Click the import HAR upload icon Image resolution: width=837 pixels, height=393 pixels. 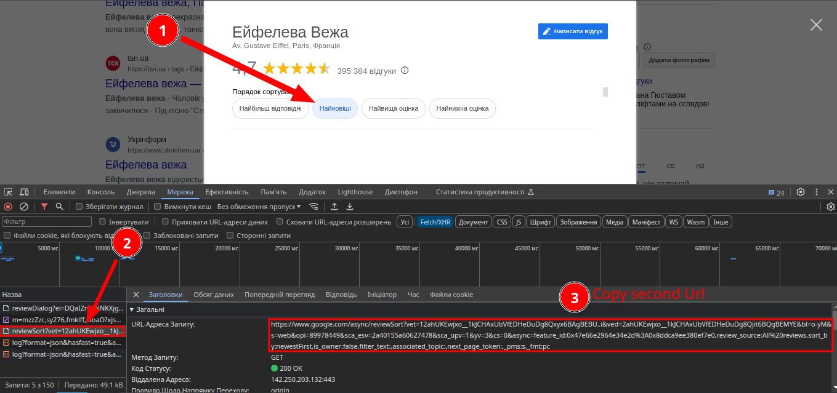coord(334,207)
